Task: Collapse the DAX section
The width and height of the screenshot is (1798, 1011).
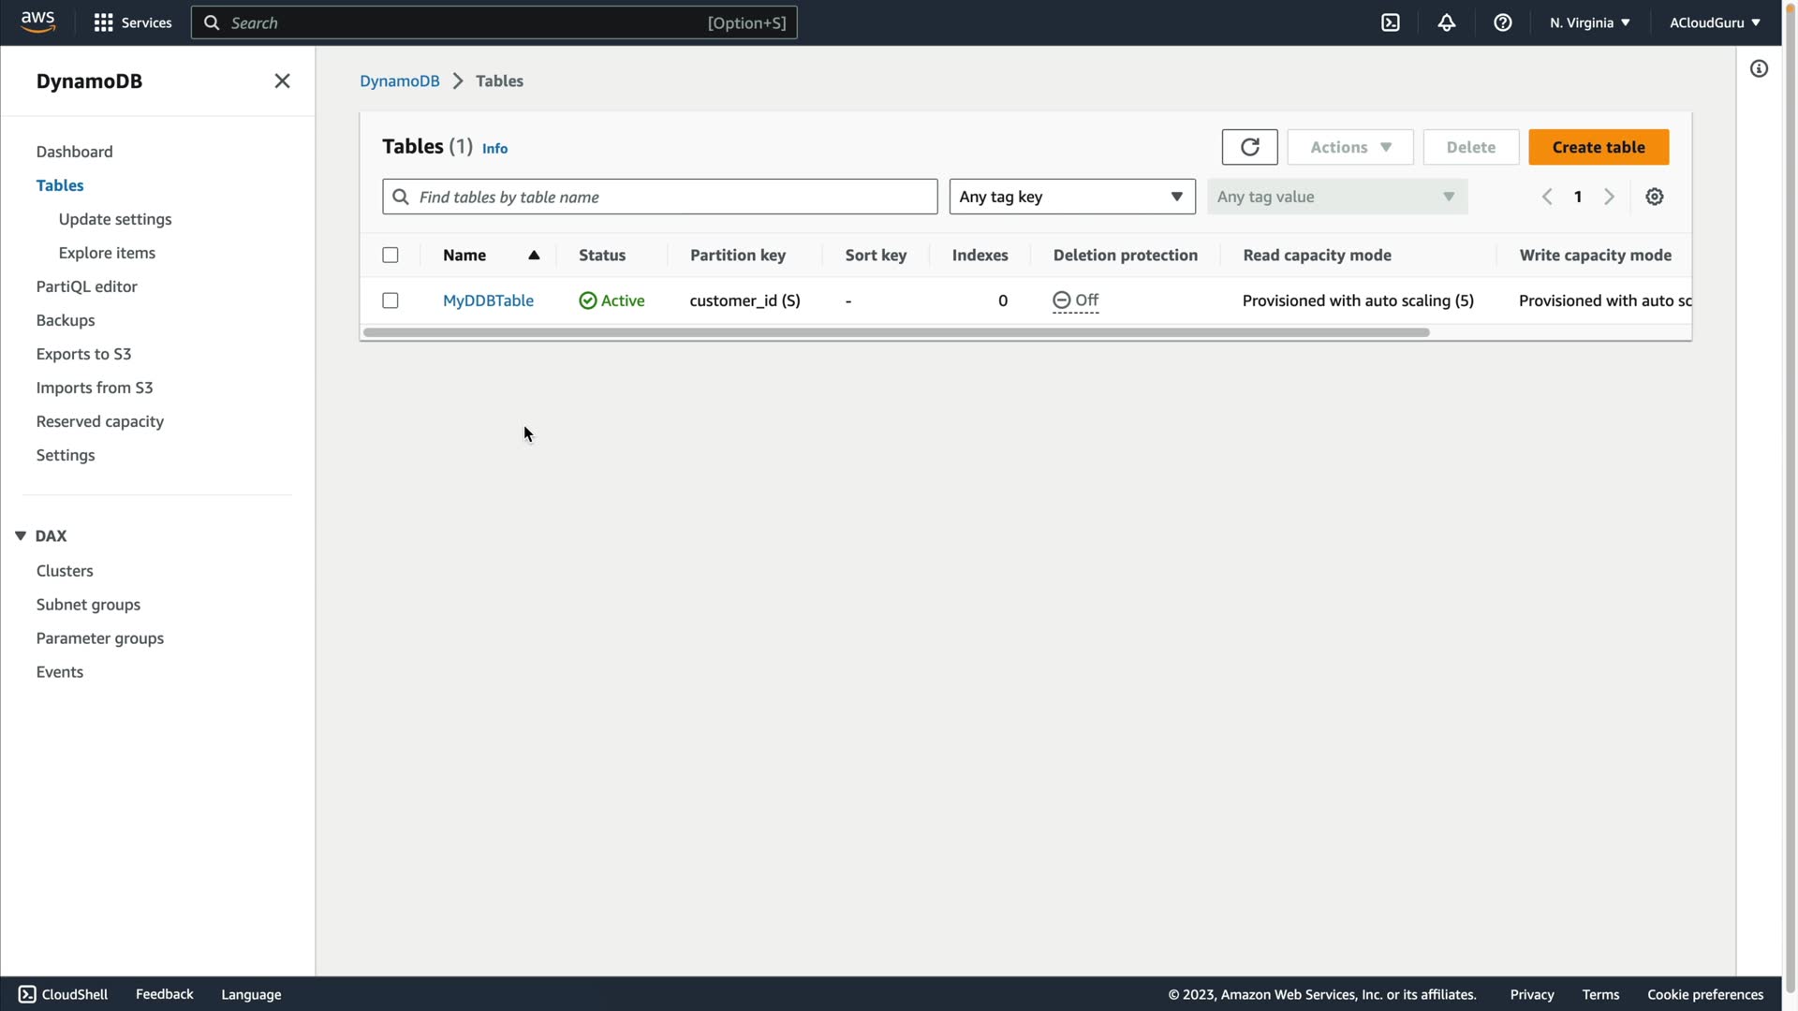Action: coord(21,536)
